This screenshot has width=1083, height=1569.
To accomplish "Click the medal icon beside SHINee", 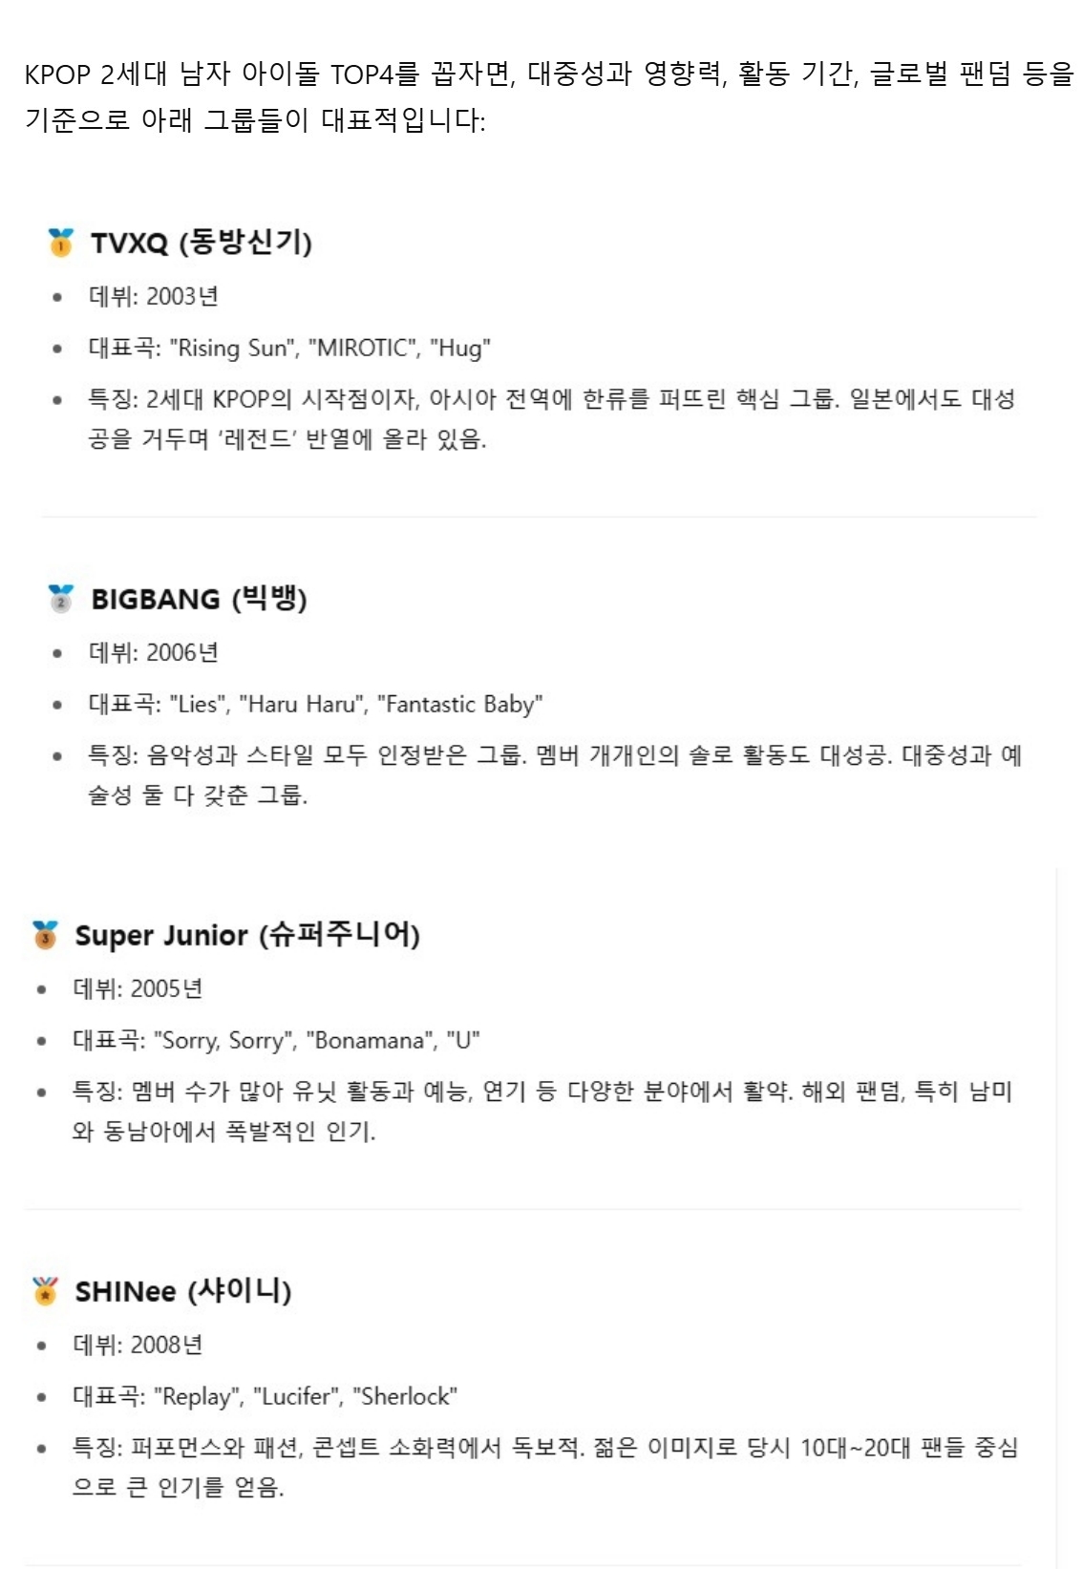I will coord(45,1291).
